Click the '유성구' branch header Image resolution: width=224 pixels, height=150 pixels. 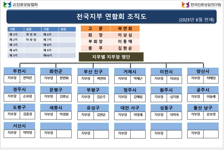click(93, 108)
